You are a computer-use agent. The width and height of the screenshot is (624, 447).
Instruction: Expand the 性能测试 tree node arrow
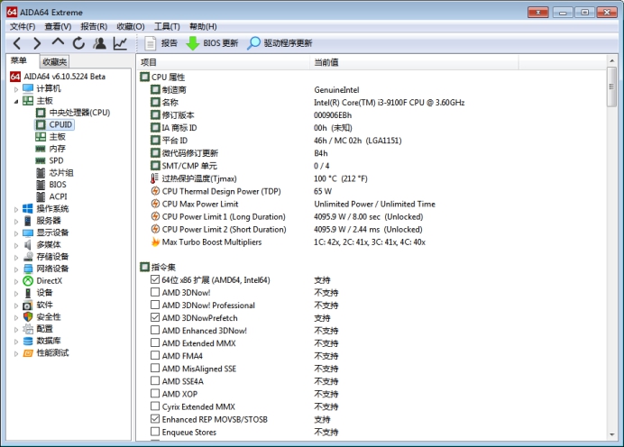point(16,353)
